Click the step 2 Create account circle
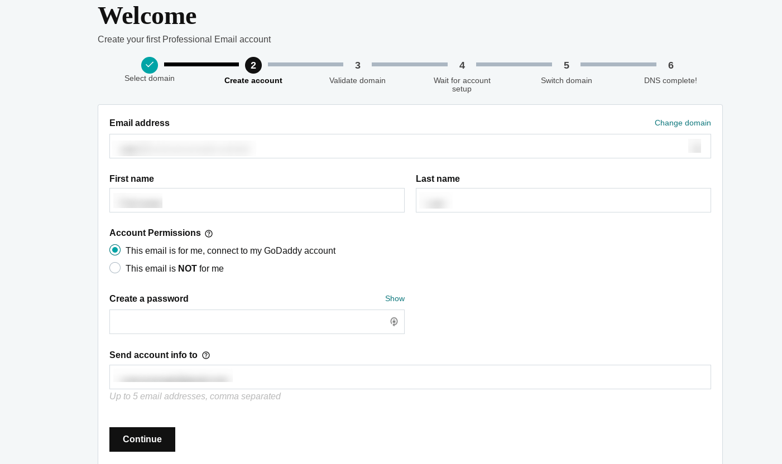Viewport: 782px width, 464px height. click(253, 65)
